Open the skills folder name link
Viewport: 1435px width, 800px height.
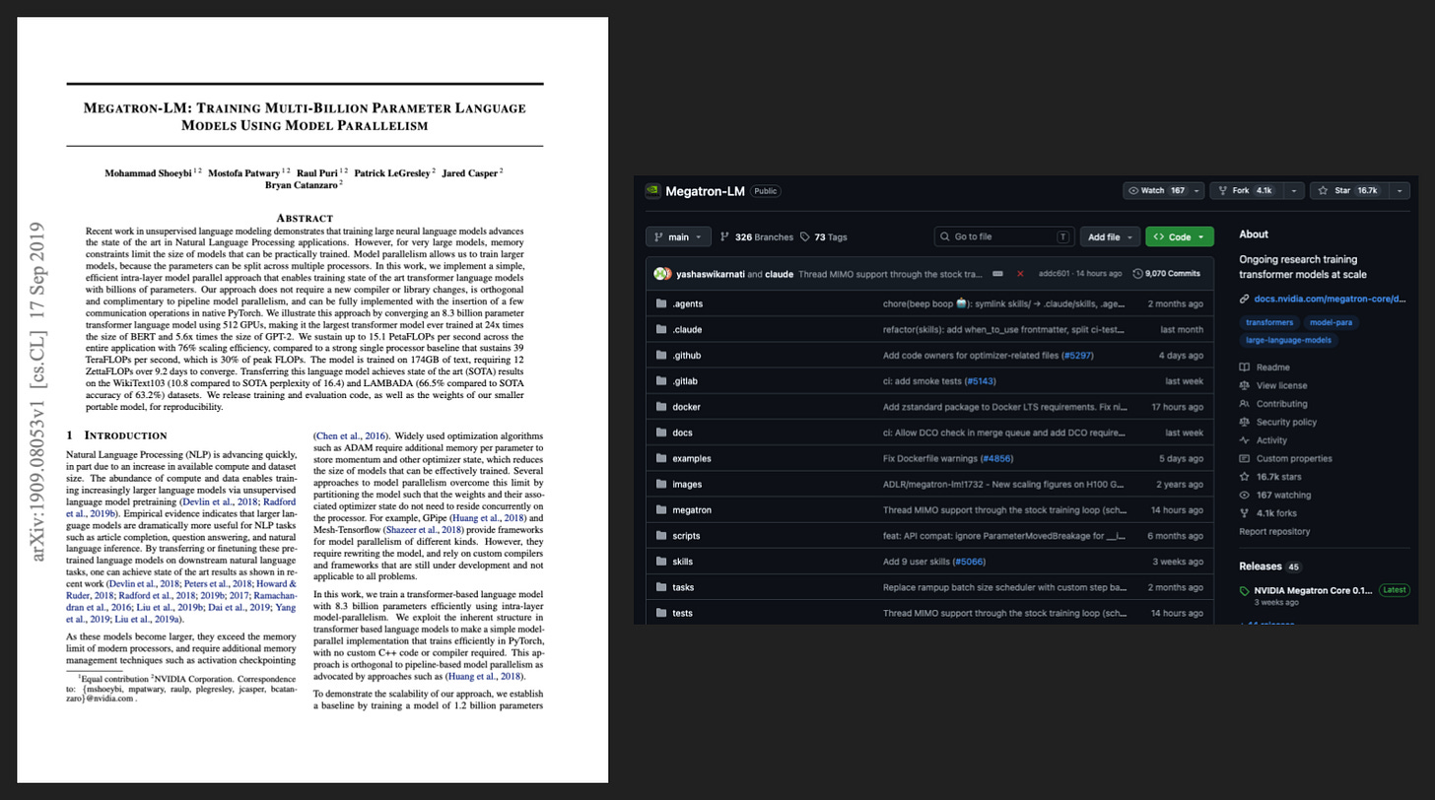coord(682,562)
